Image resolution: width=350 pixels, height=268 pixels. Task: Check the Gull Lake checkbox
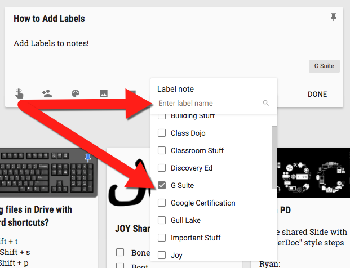point(162,220)
